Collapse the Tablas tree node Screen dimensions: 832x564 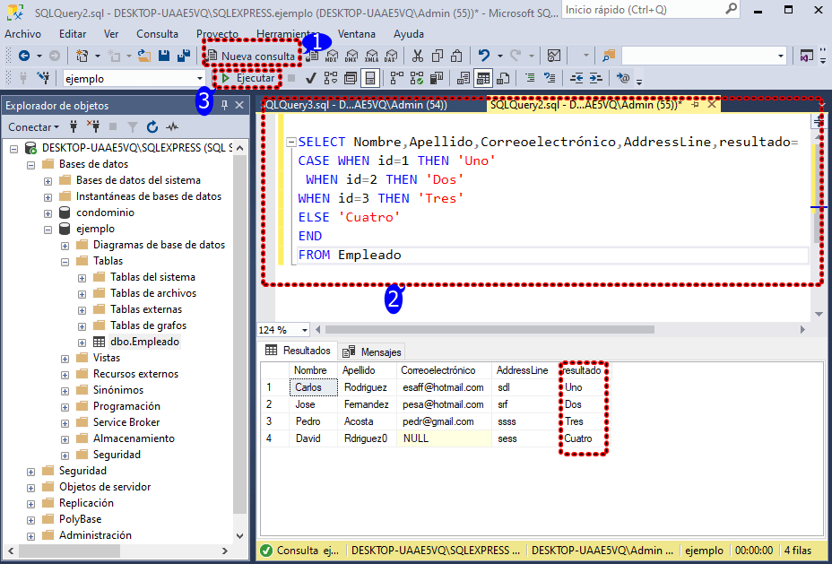tap(65, 260)
